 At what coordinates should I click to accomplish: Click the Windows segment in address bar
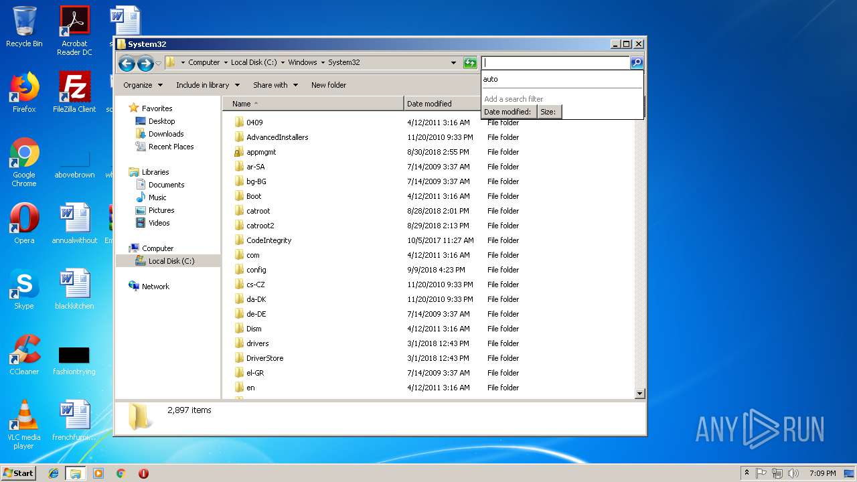click(x=302, y=62)
